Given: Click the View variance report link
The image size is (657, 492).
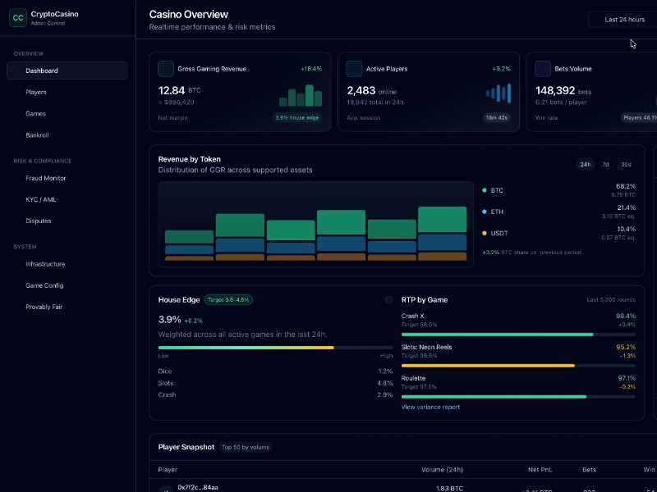Looking at the screenshot, I should point(430,406).
